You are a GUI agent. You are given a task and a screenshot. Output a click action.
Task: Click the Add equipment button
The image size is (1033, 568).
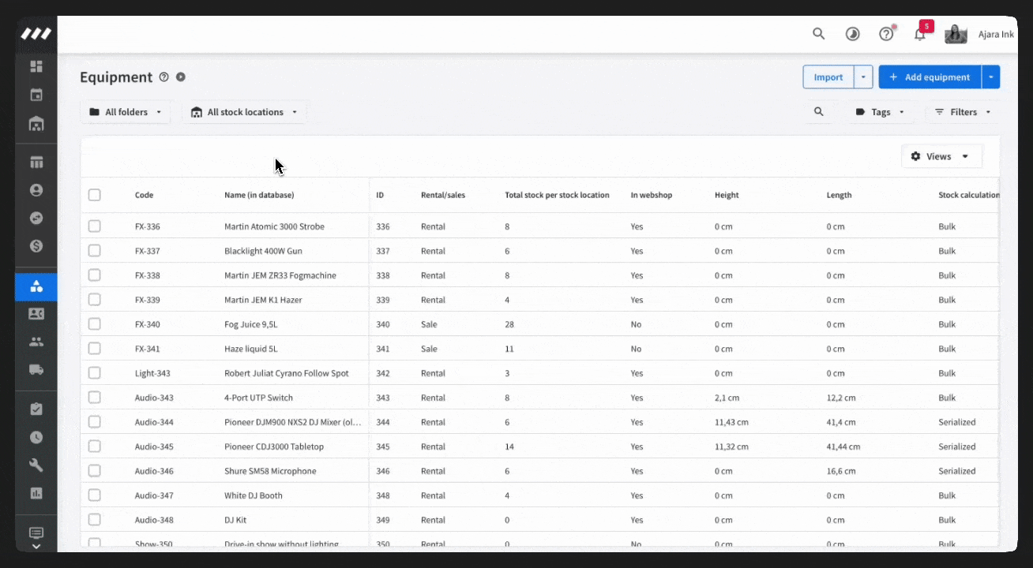pos(930,77)
